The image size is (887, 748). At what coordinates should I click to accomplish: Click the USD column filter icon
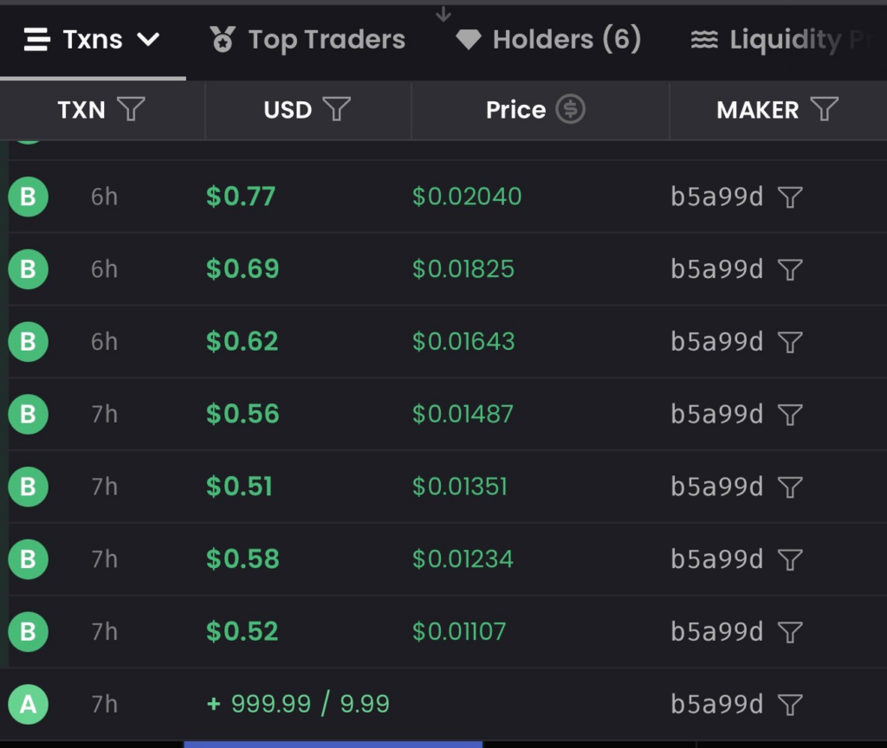[337, 109]
